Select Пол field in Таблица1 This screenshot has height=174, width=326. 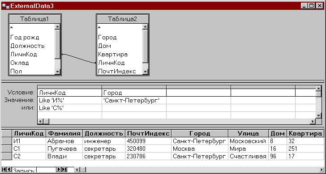32,71
